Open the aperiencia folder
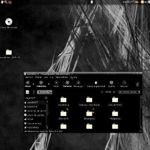150x150 pixels. click(x=63, y=101)
